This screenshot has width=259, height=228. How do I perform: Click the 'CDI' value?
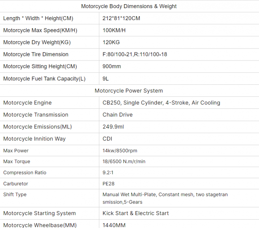[107, 139]
